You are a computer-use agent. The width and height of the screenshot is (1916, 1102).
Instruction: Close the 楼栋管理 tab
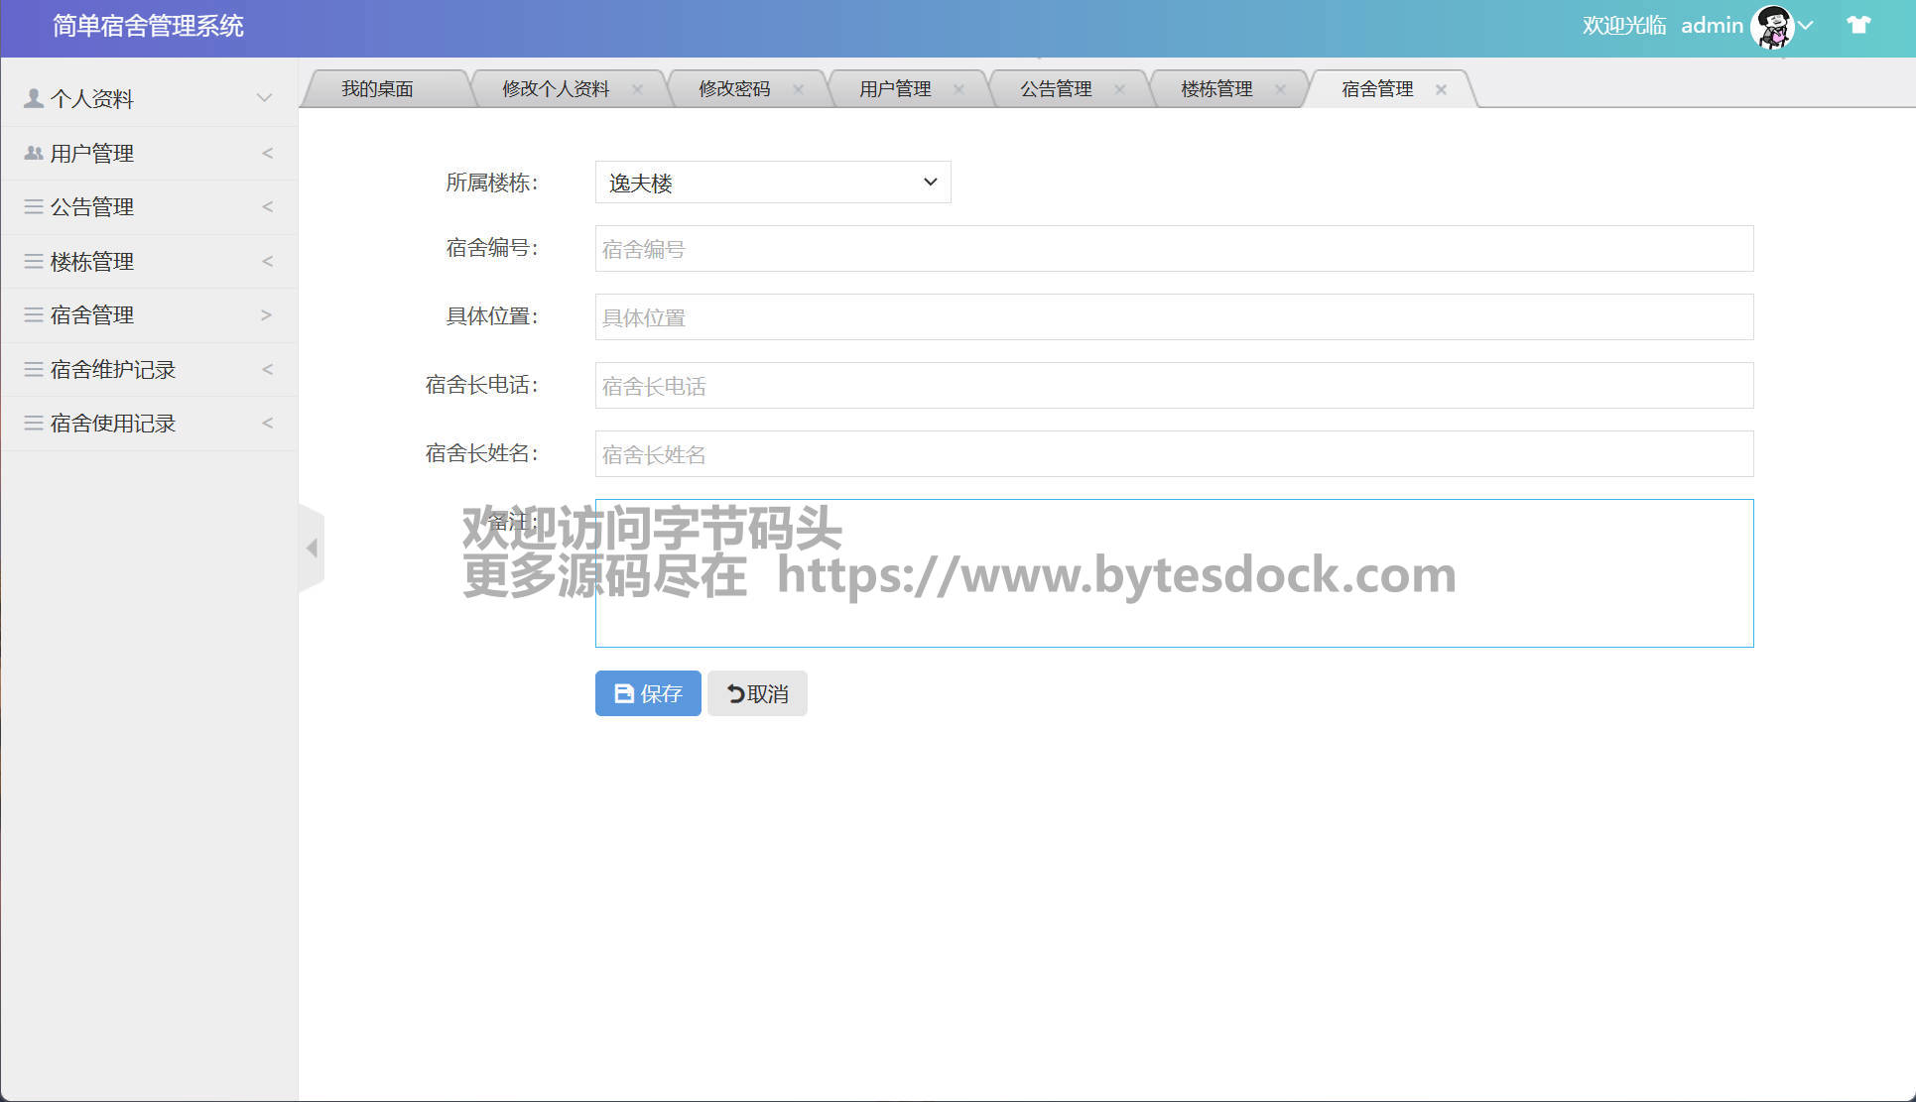[x=1280, y=89]
